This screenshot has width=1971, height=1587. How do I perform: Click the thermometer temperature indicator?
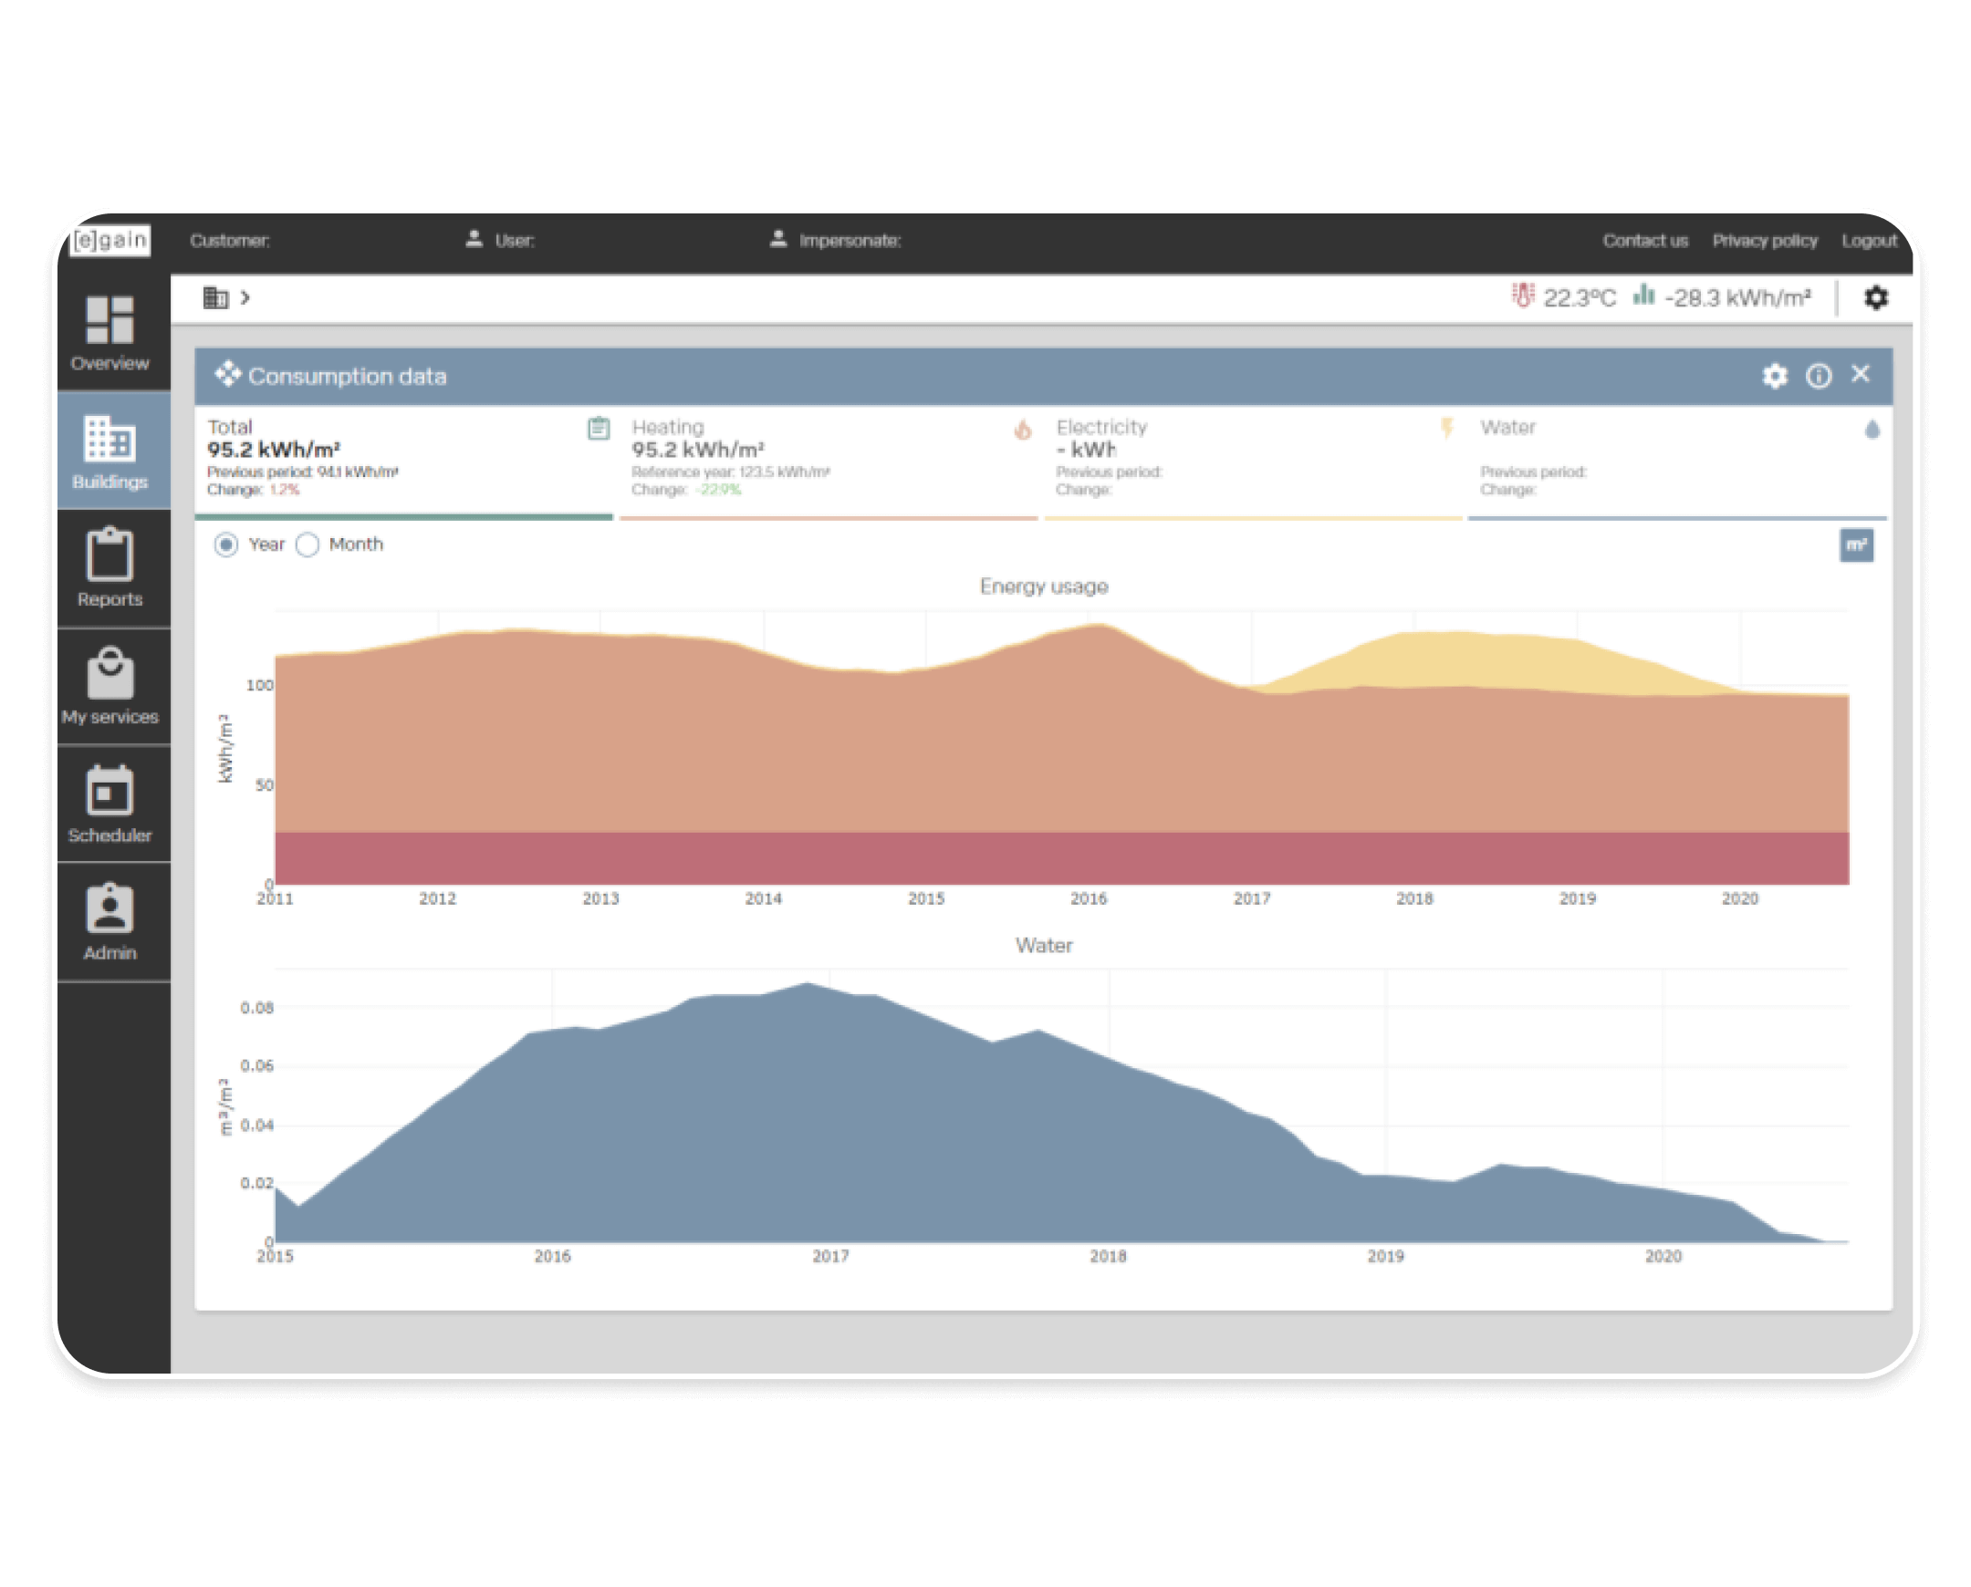(1522, 297)
